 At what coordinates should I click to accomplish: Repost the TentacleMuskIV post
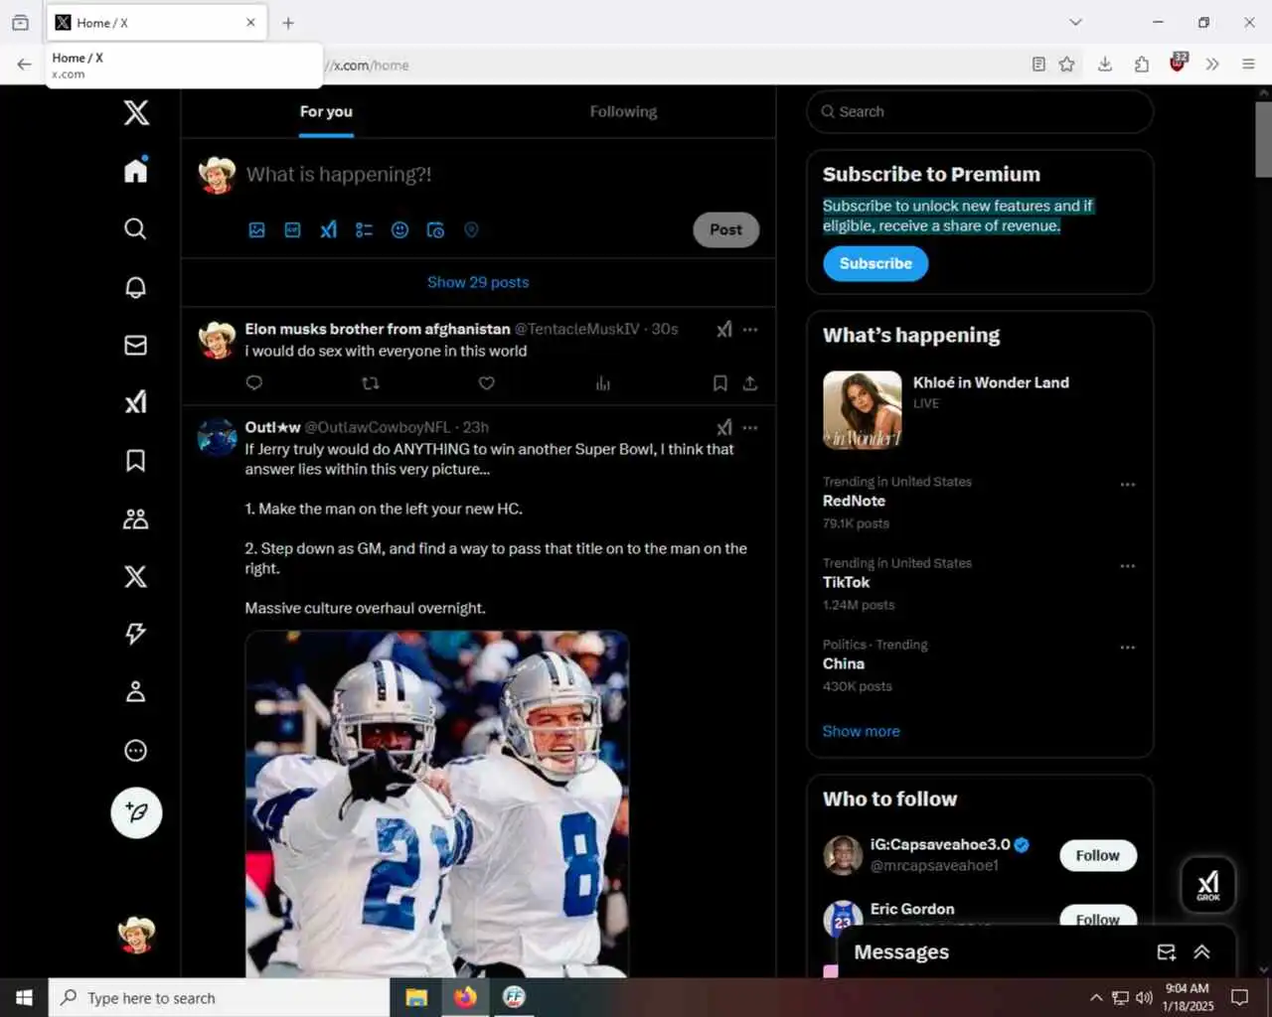pos(371,383)
